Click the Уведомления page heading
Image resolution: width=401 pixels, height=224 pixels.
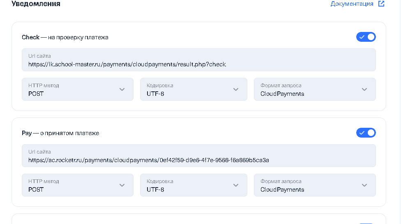tap(36, 4)
